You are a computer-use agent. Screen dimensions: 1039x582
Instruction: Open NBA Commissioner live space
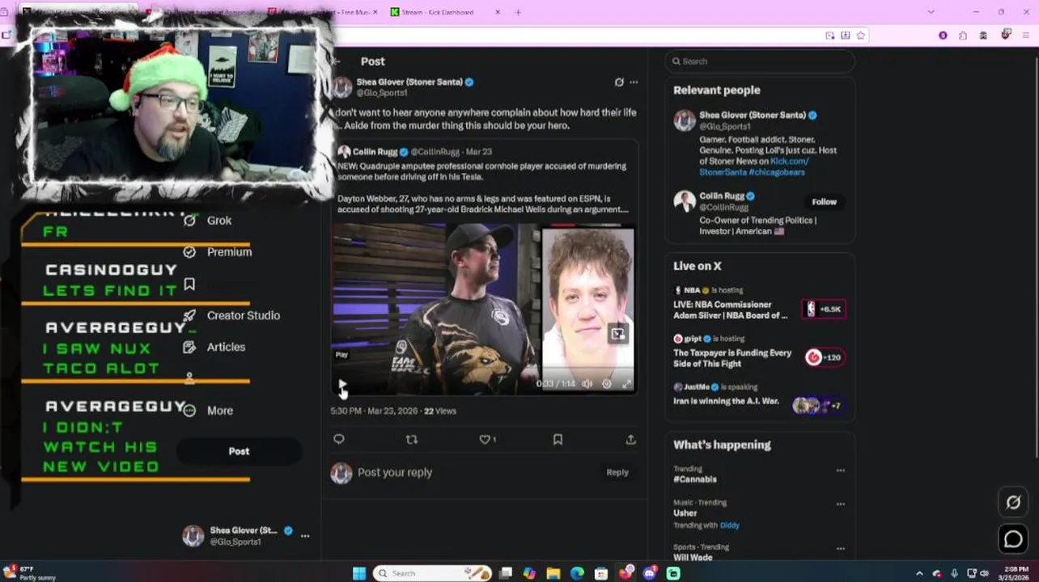tap(730, 310)
